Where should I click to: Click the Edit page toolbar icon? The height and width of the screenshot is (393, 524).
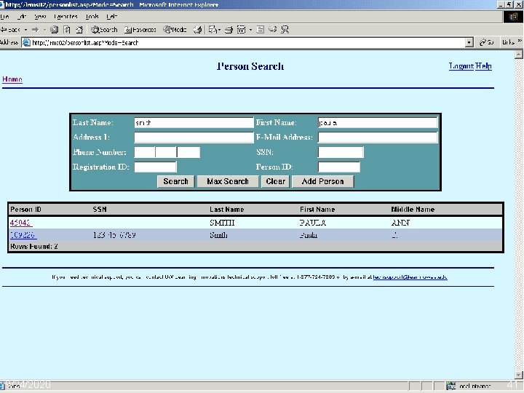[242, 30]
